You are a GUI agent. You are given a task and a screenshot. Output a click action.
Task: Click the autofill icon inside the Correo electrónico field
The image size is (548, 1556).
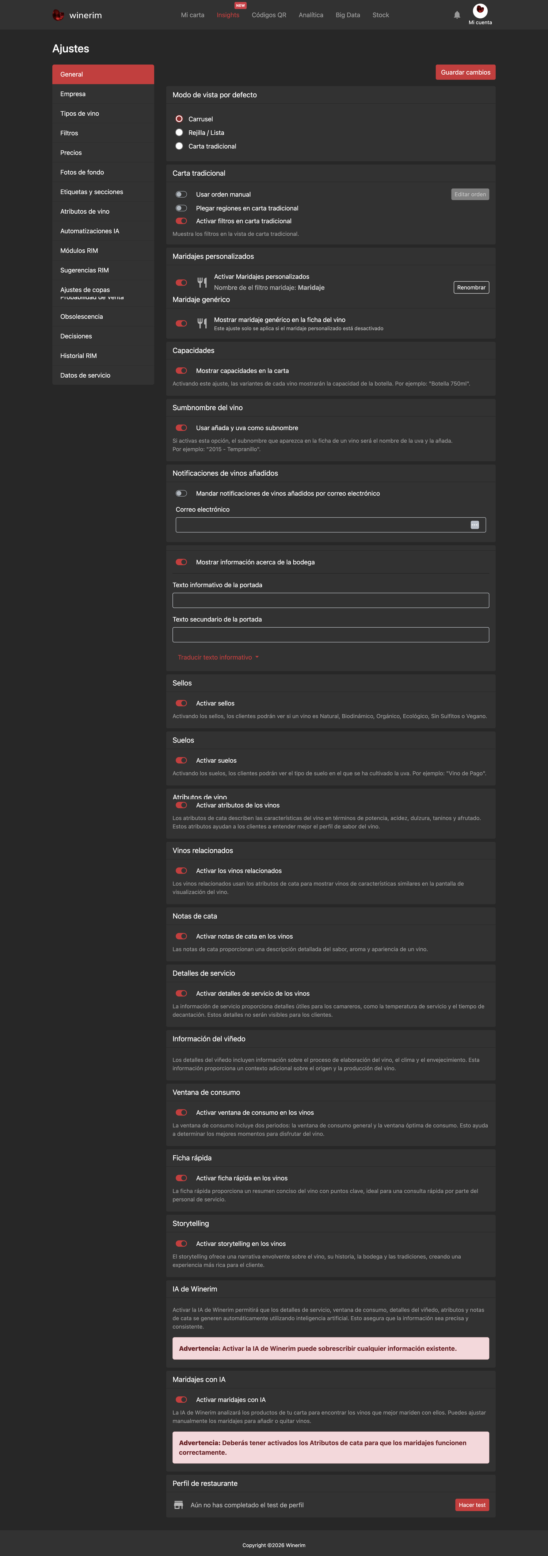[475, 525]
